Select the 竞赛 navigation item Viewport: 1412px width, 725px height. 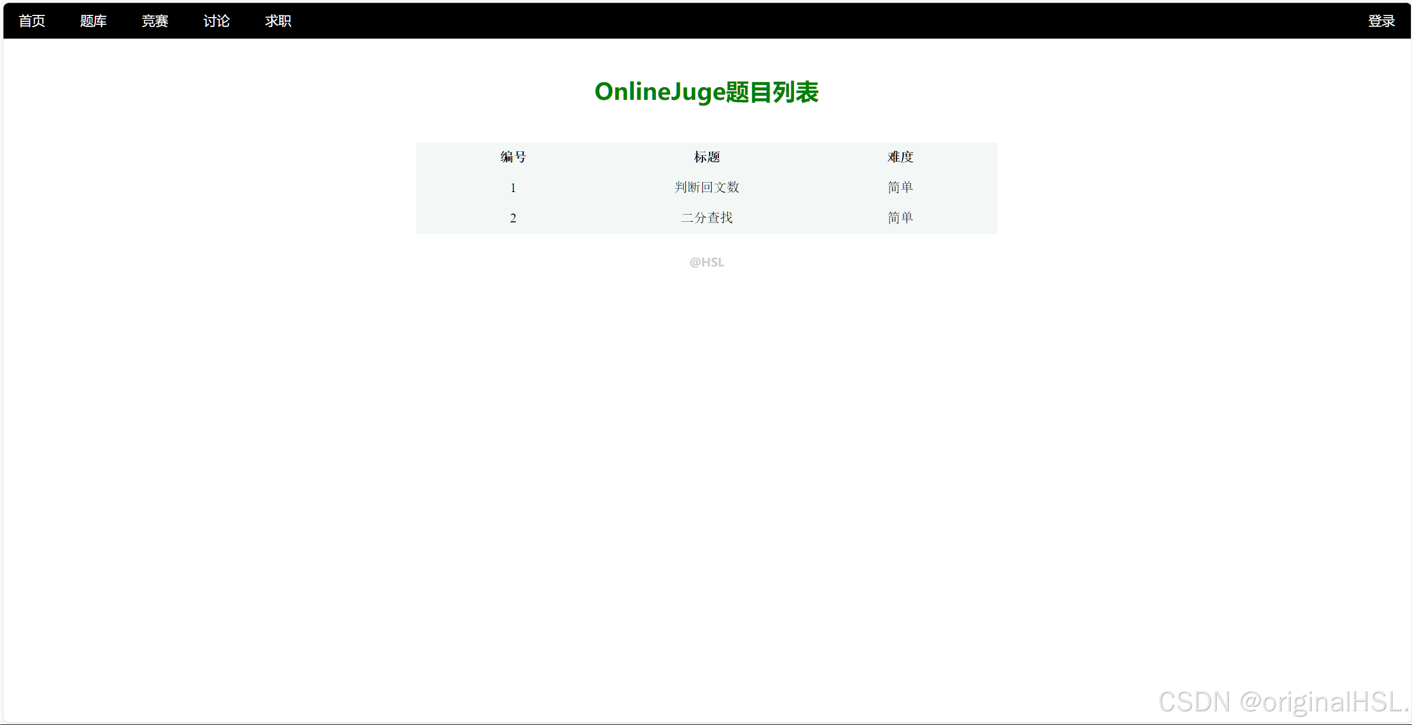154,21
